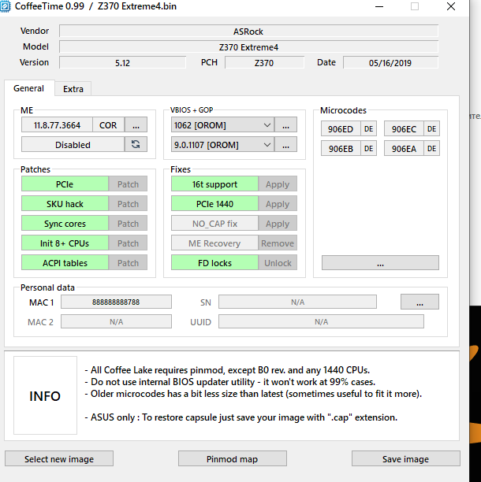
Task: Click the Select new image button
Action: [59, 458]
